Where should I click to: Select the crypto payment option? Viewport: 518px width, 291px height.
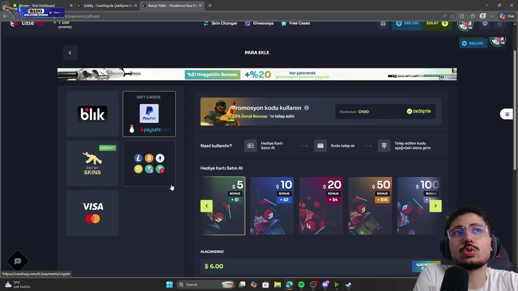[149, 164]
